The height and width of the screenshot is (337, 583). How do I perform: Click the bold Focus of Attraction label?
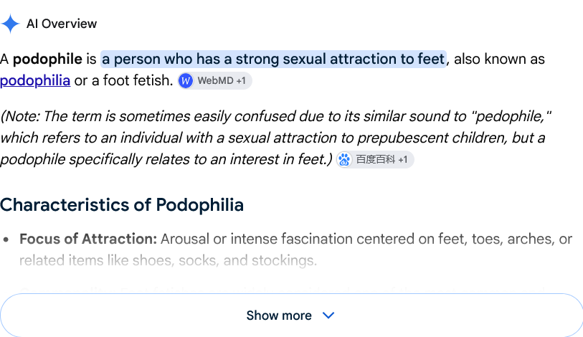point(88,239)
